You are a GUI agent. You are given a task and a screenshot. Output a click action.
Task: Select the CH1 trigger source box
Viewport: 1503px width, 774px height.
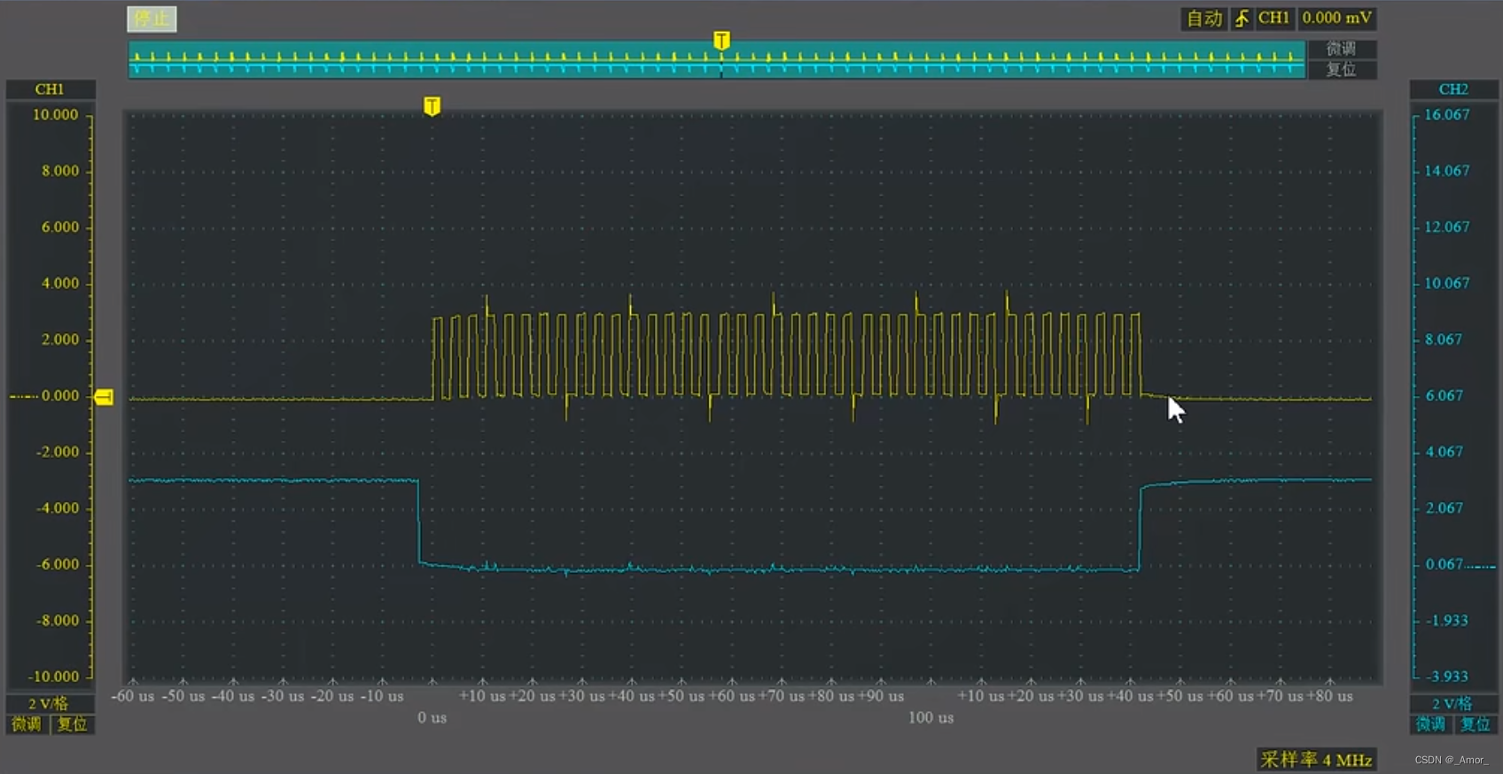1274,19
